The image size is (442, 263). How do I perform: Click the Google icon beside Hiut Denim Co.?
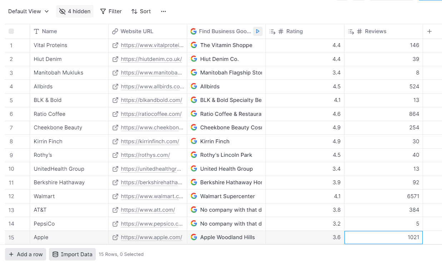tap(194, 59)
